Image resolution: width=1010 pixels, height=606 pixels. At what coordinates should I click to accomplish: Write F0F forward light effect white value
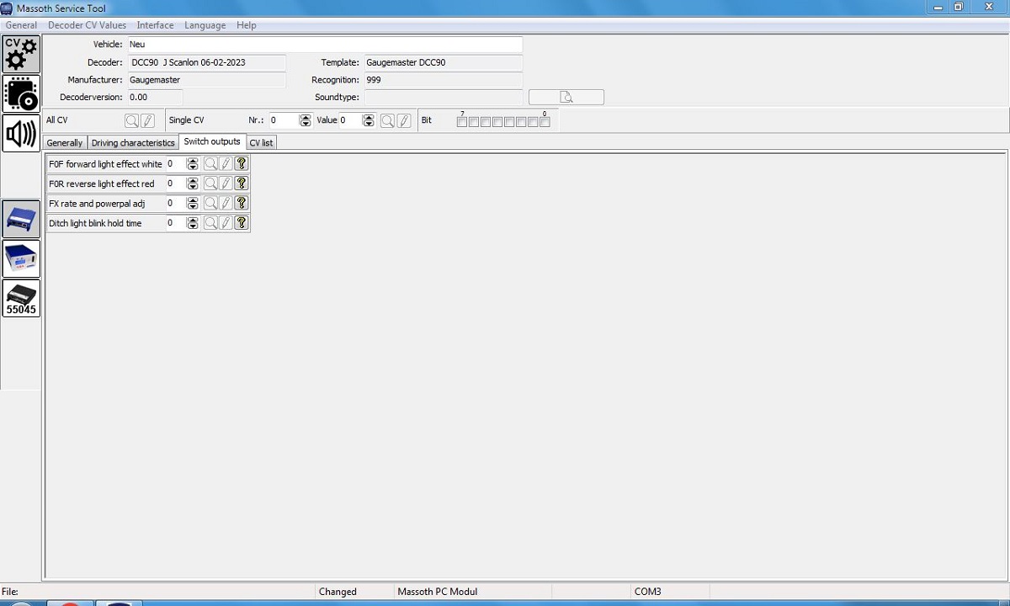[x=226, y=164]
